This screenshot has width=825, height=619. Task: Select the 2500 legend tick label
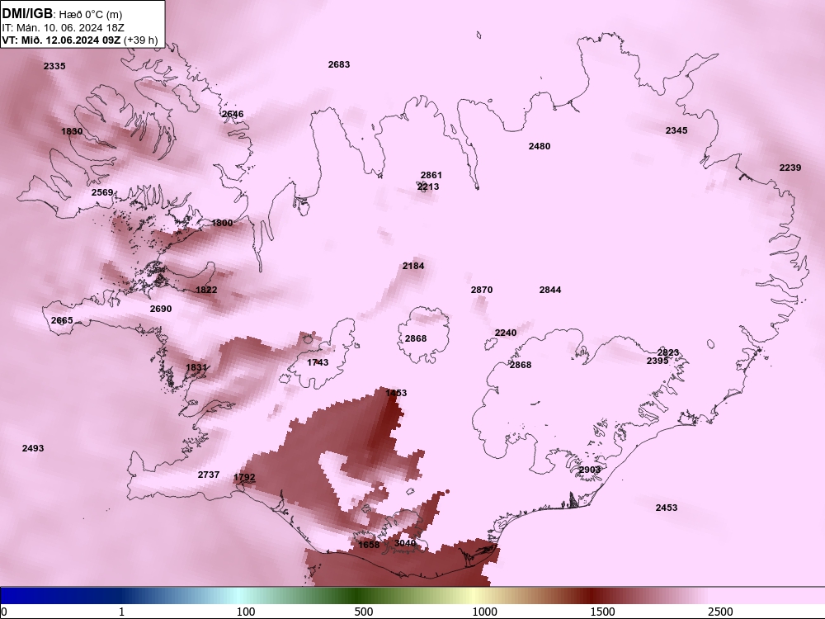[x=720, y=612]
